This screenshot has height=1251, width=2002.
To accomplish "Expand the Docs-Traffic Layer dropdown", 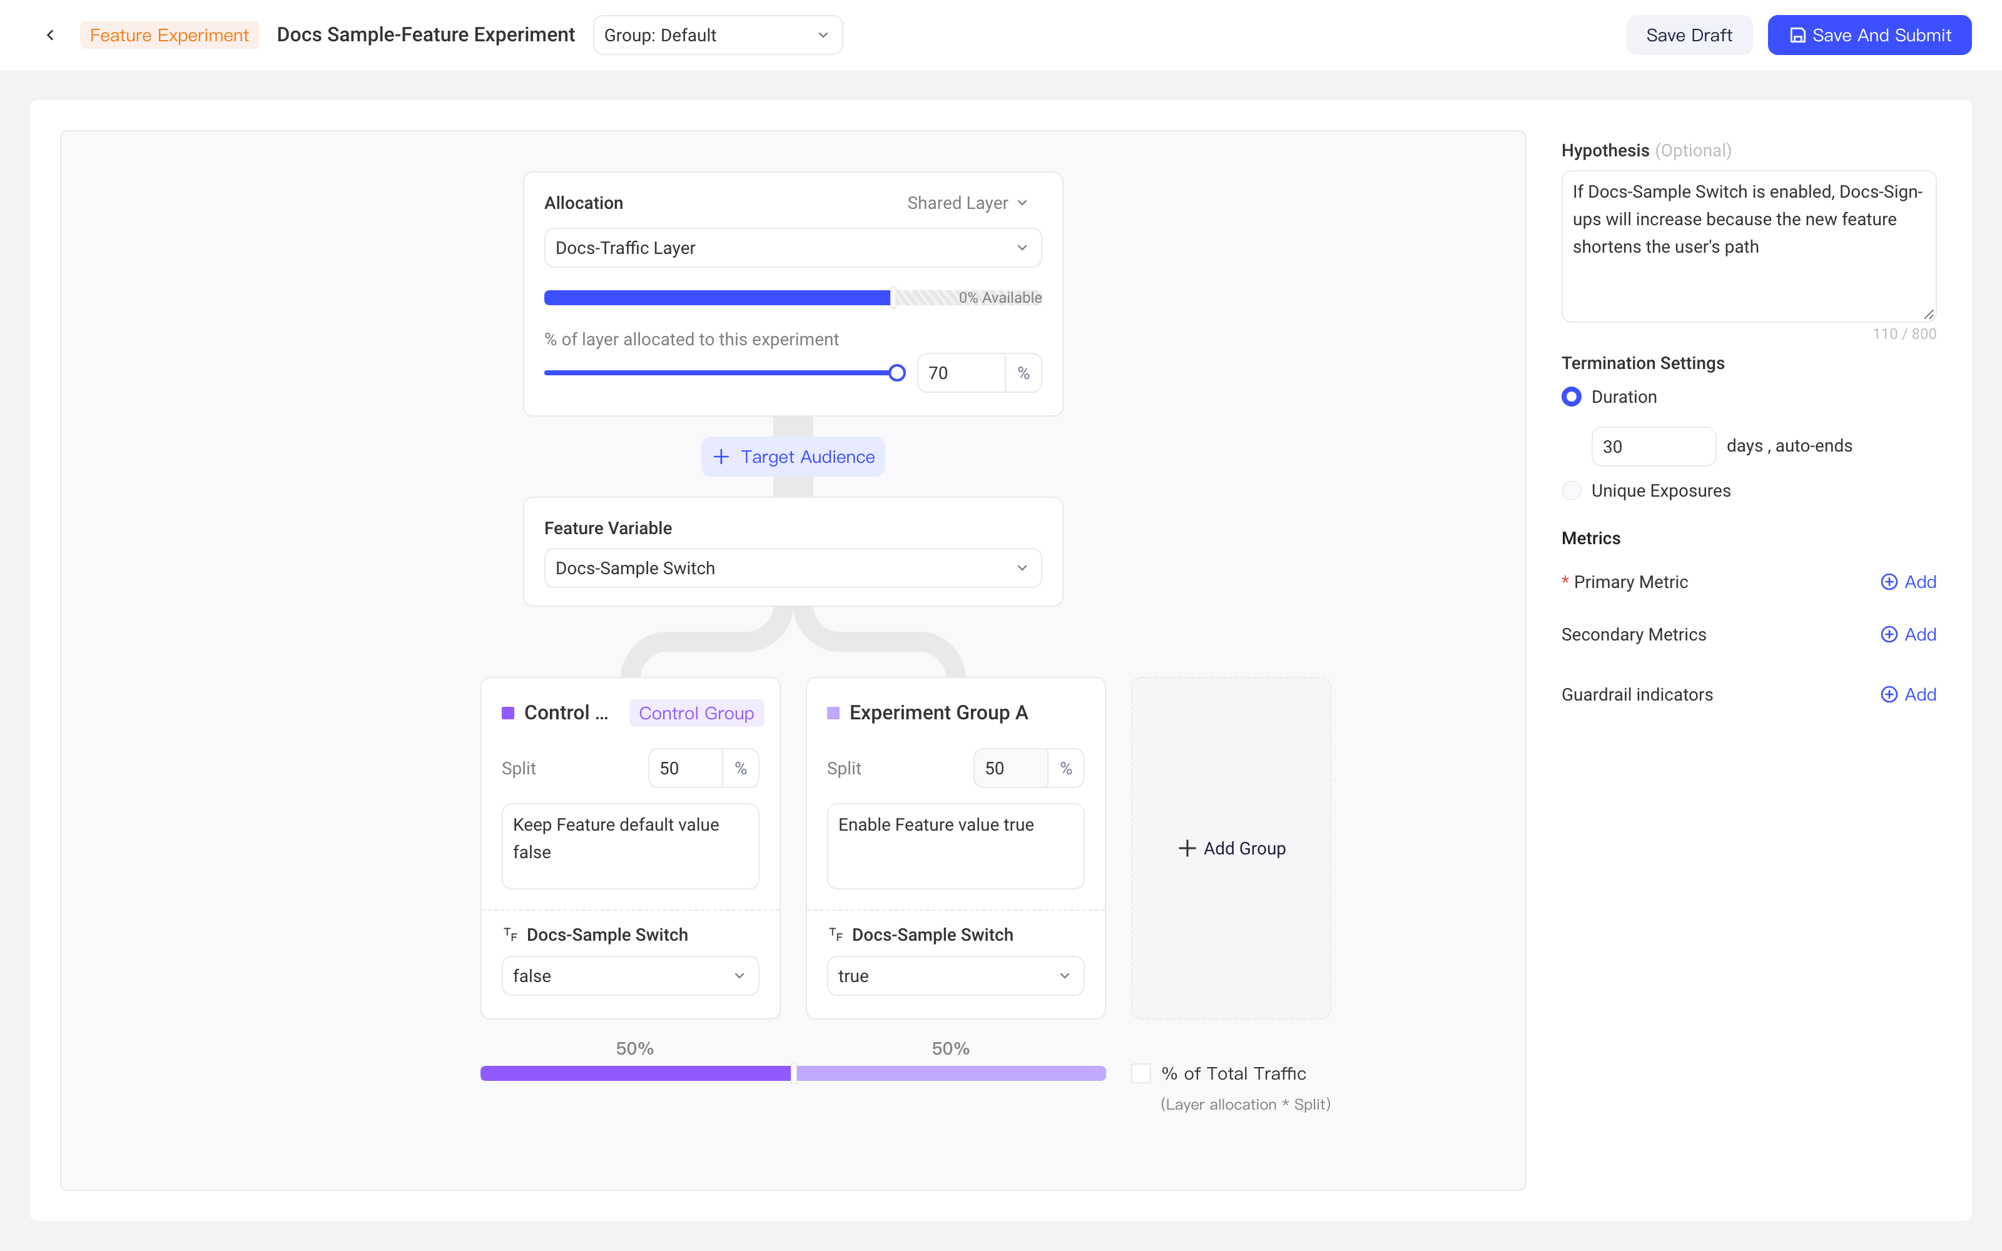I will pyautogui.click(x=793, y=248).
